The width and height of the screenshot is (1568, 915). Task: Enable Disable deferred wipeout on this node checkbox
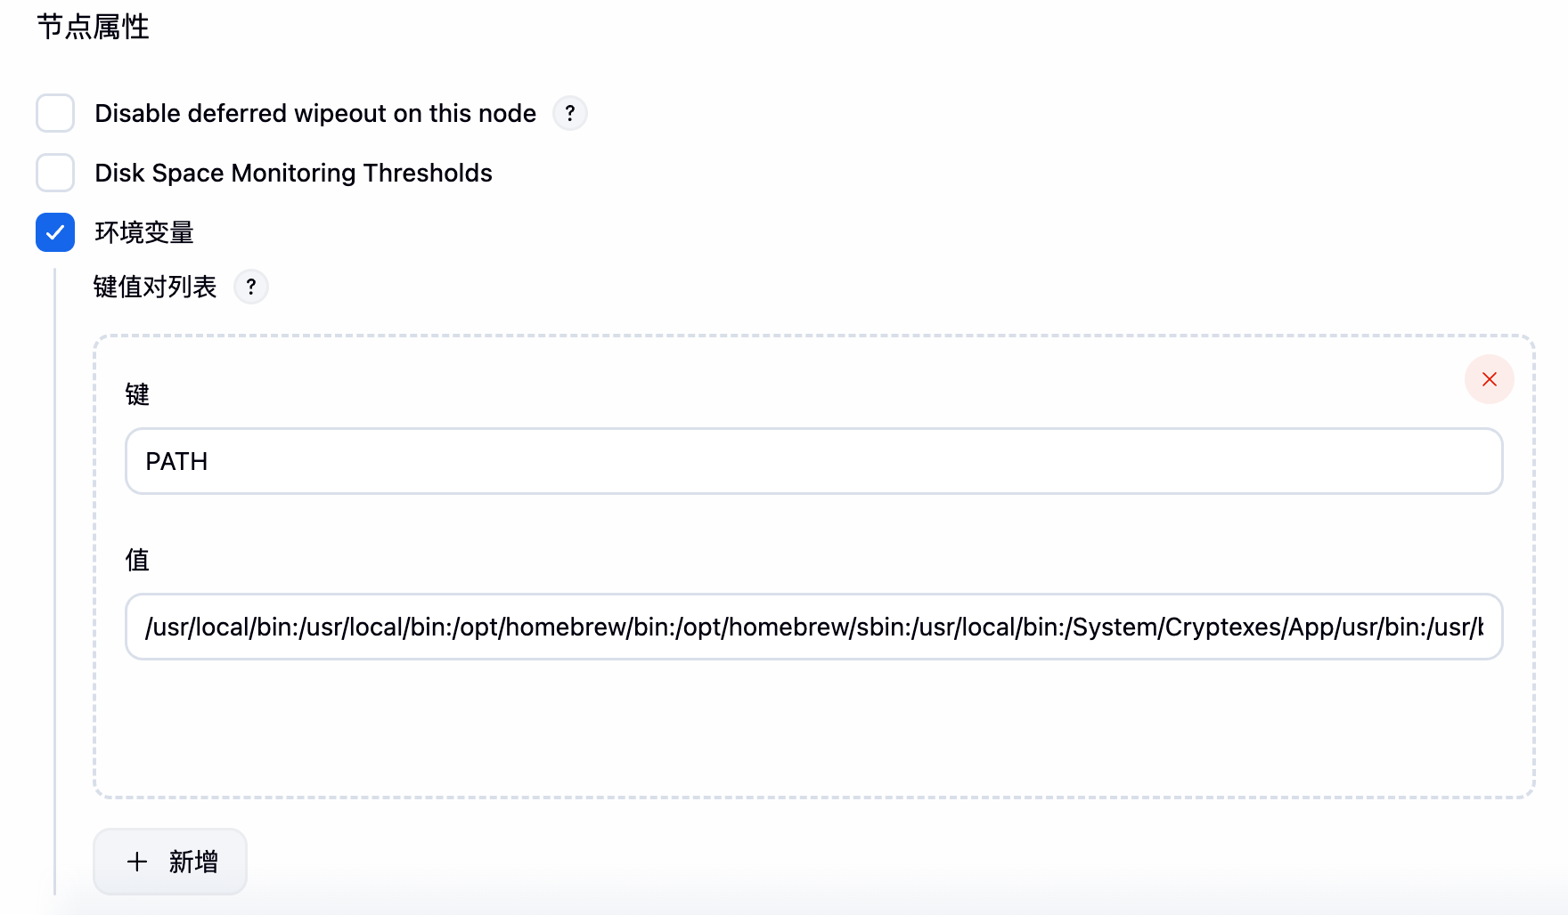point(55,113)
